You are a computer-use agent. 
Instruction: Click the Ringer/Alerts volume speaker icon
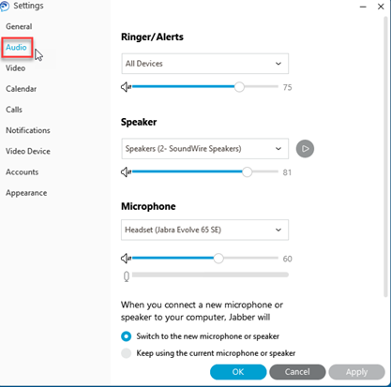126,87
